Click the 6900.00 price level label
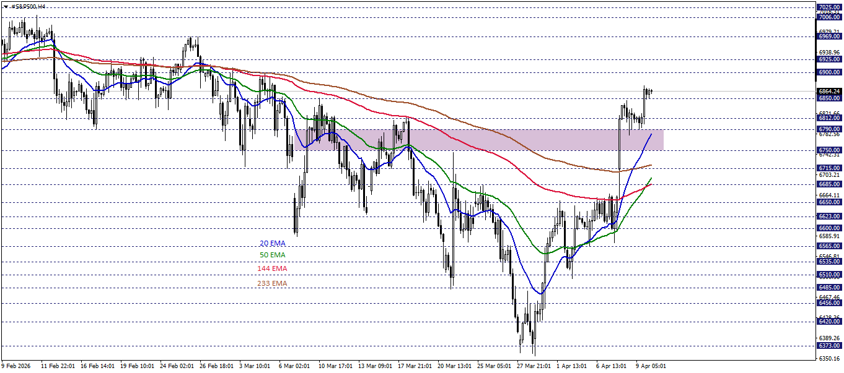 [x=830, y=72]
